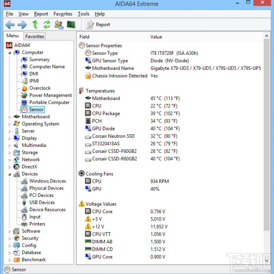Click the Value column header
This screenshot has height=274, width=274.
(x=206, y=37)
